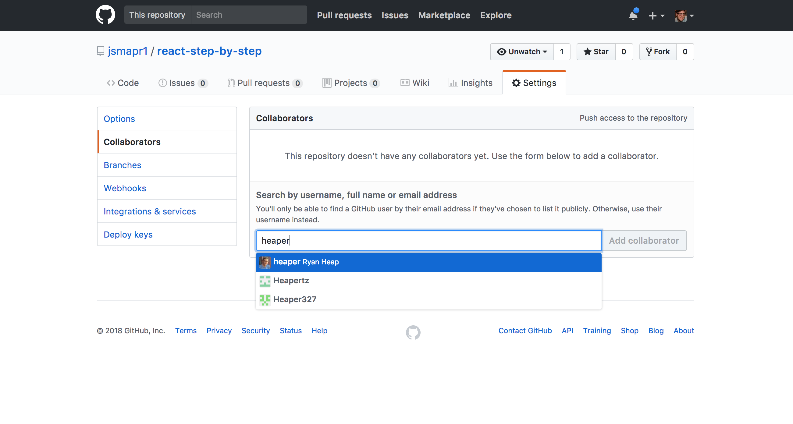793x424 pixels.
Task: Click the Watch/Unwatch repository icon
Action: click(501, 51)
